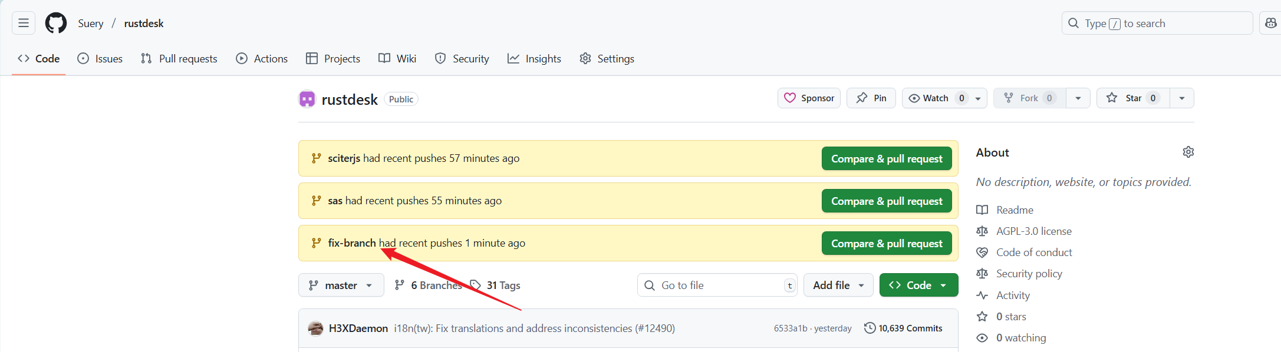Open Copilot icon beside the search bar

point(1270,23)
